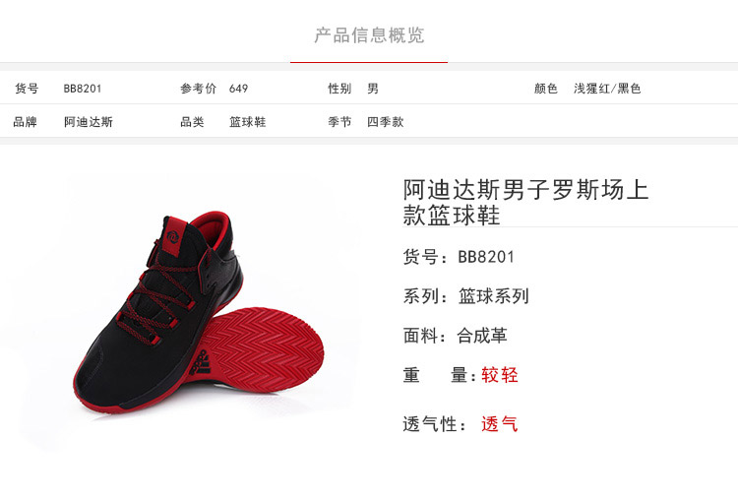
Task: Click the brand value 阿迪达斯
Action: pos(89,122)
